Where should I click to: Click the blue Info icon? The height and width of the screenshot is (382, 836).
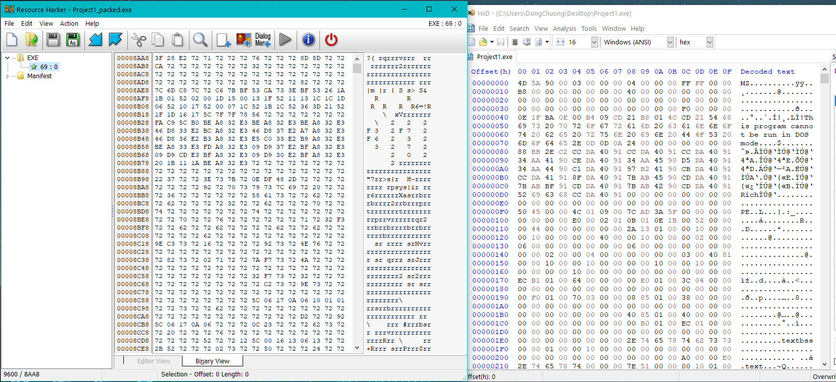coord(308,40)
